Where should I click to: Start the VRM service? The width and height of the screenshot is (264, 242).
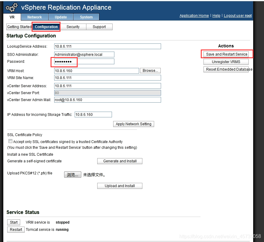click(x=14, y=222)
